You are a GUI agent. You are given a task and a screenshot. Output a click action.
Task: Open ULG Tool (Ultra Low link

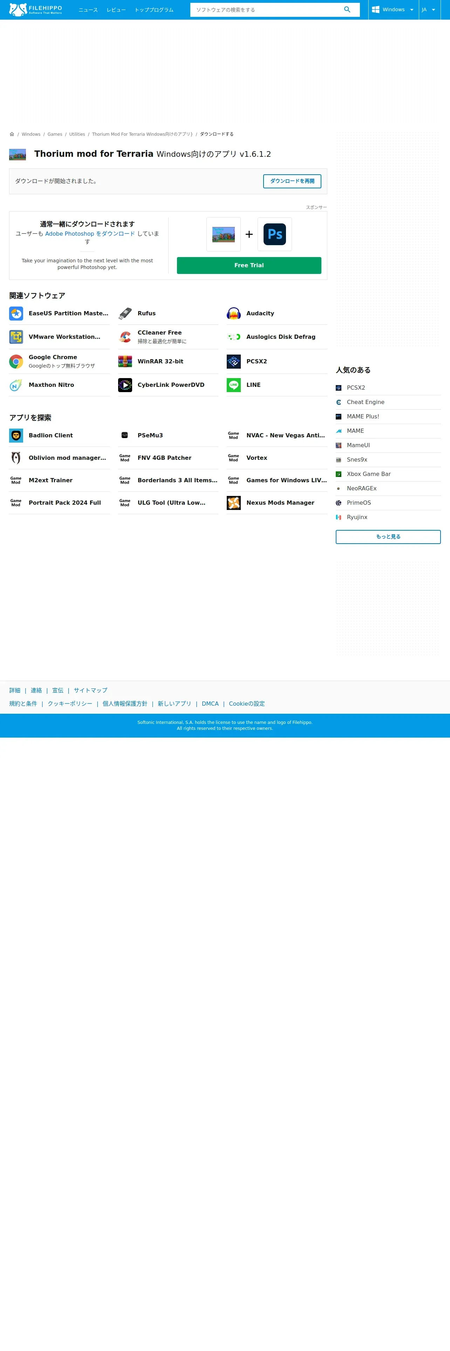coord(171,503)
